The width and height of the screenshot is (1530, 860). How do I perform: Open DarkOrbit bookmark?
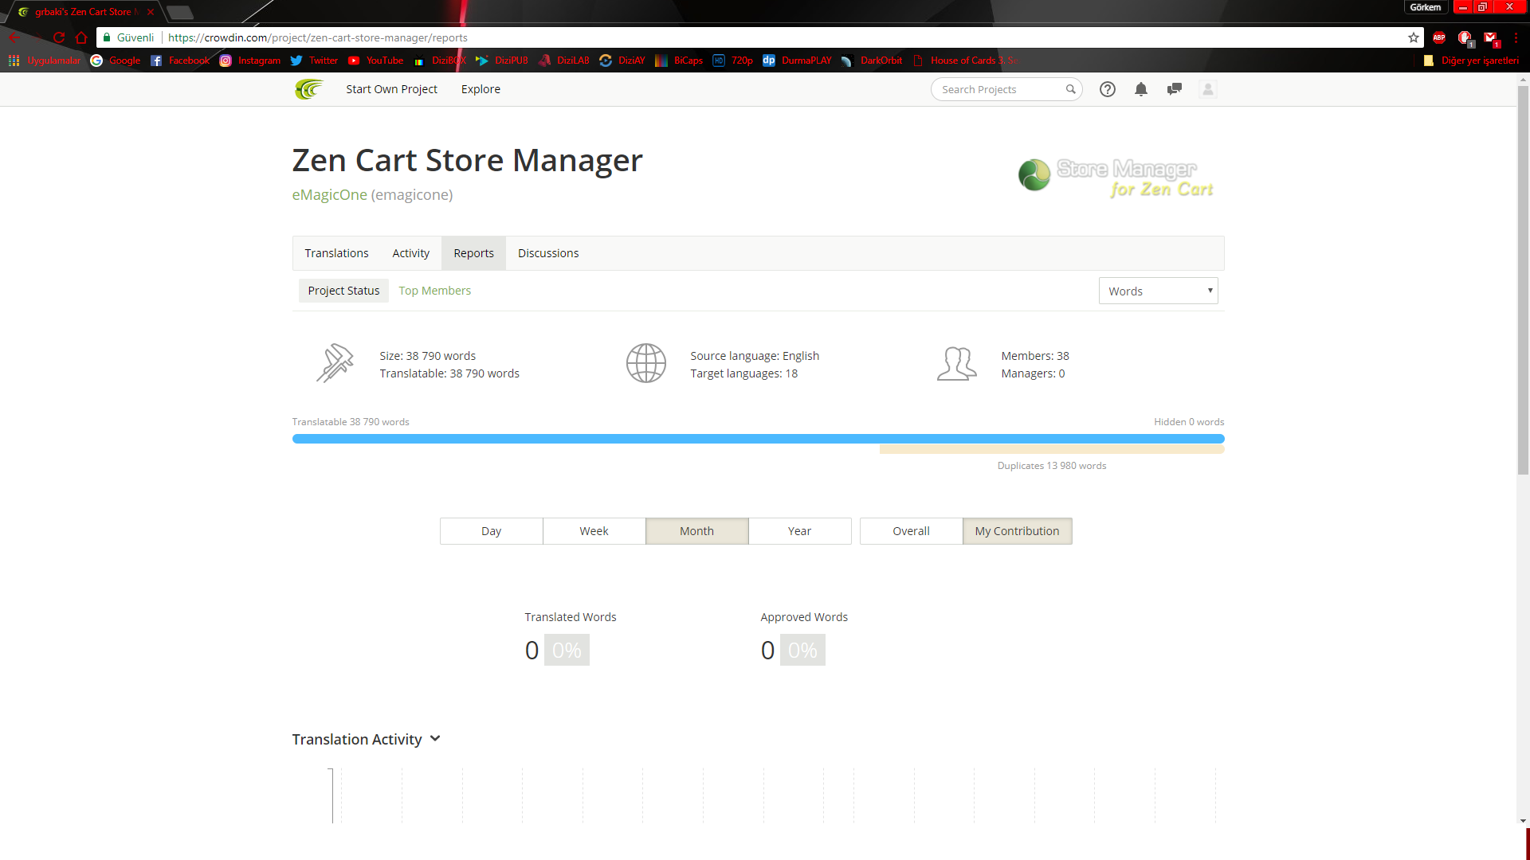coord(872,61)
